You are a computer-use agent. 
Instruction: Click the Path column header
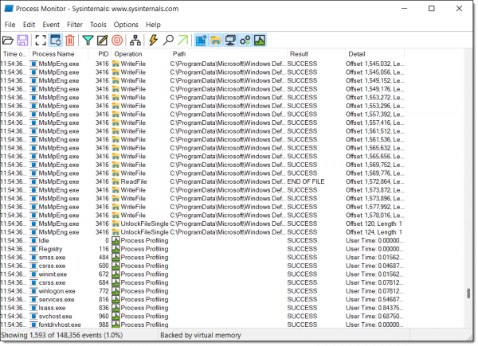click(229, 54)
